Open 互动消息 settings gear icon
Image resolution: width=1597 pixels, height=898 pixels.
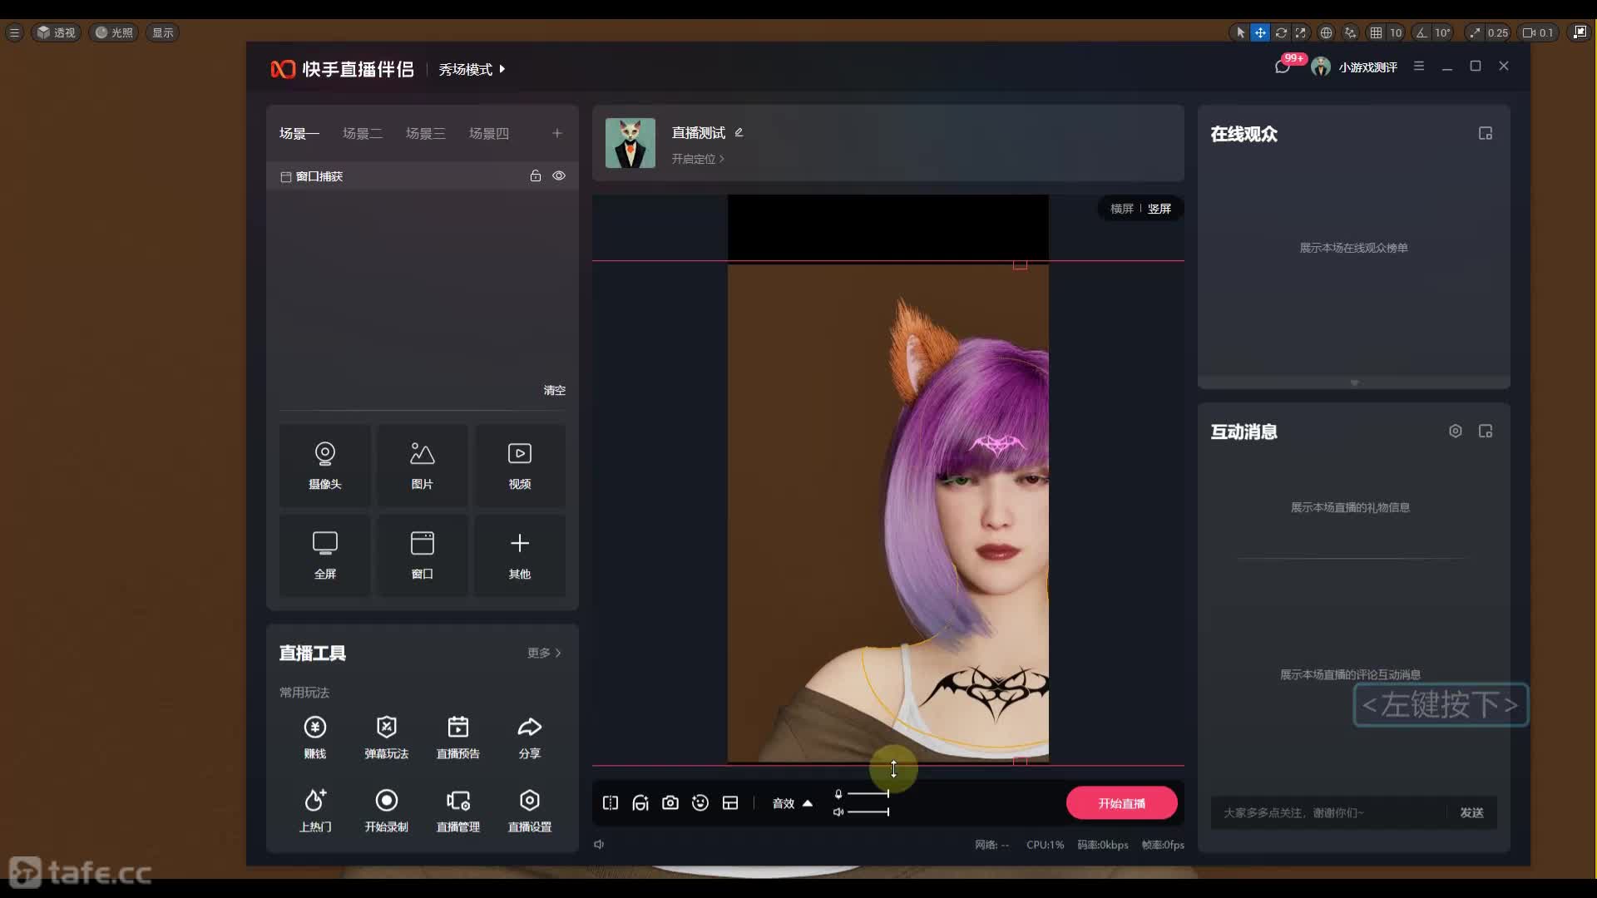(x=1455, y=432)
